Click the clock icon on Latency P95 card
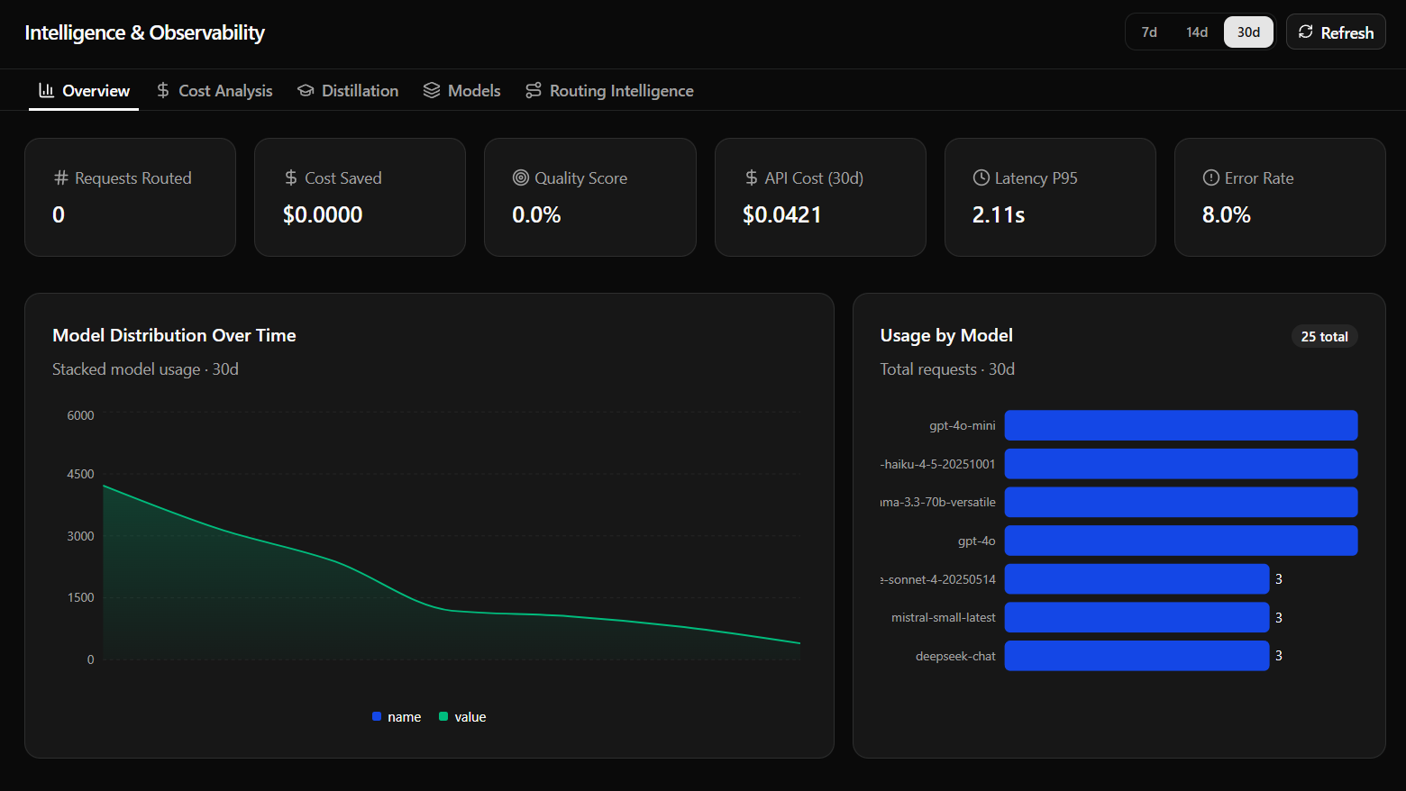This screenshot has height=791, width=1406. point(981,177)
